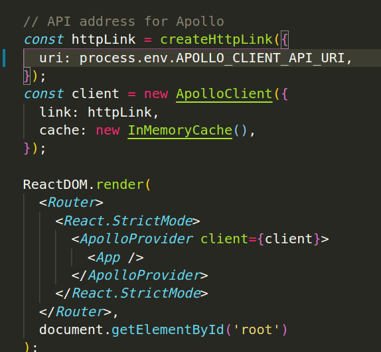
Task: Click the closing "React.StrictMode" tag
Action: click(131, 293)
